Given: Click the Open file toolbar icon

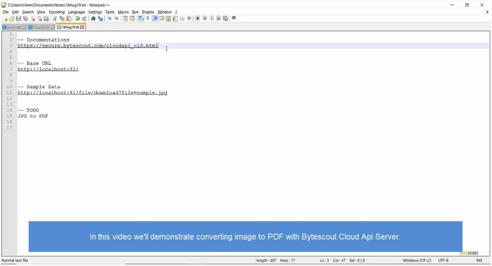Looking at the screenshot, I should (x=12, y=19).
